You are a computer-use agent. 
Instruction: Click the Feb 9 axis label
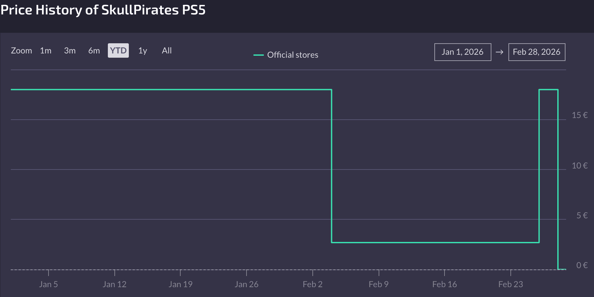(x=379, y=284)
